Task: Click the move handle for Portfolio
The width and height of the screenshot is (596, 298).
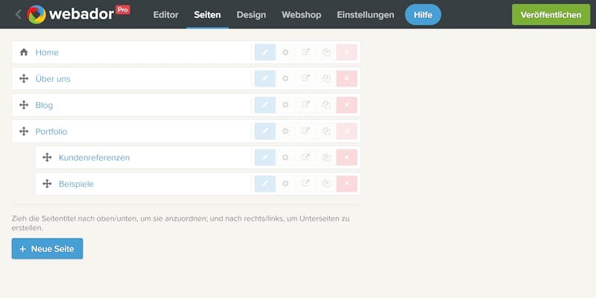Action: 24,131
